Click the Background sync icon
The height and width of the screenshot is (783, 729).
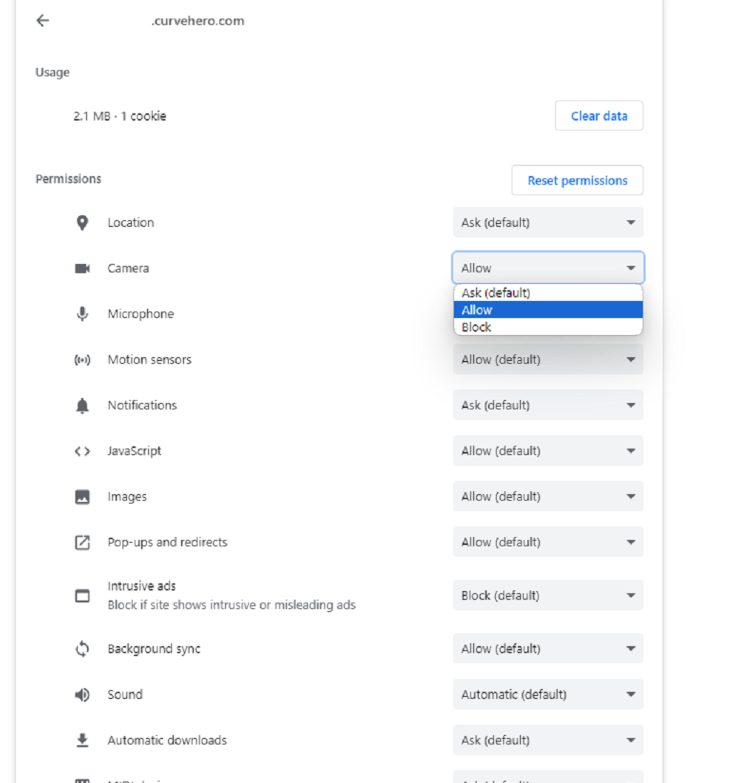83,649
